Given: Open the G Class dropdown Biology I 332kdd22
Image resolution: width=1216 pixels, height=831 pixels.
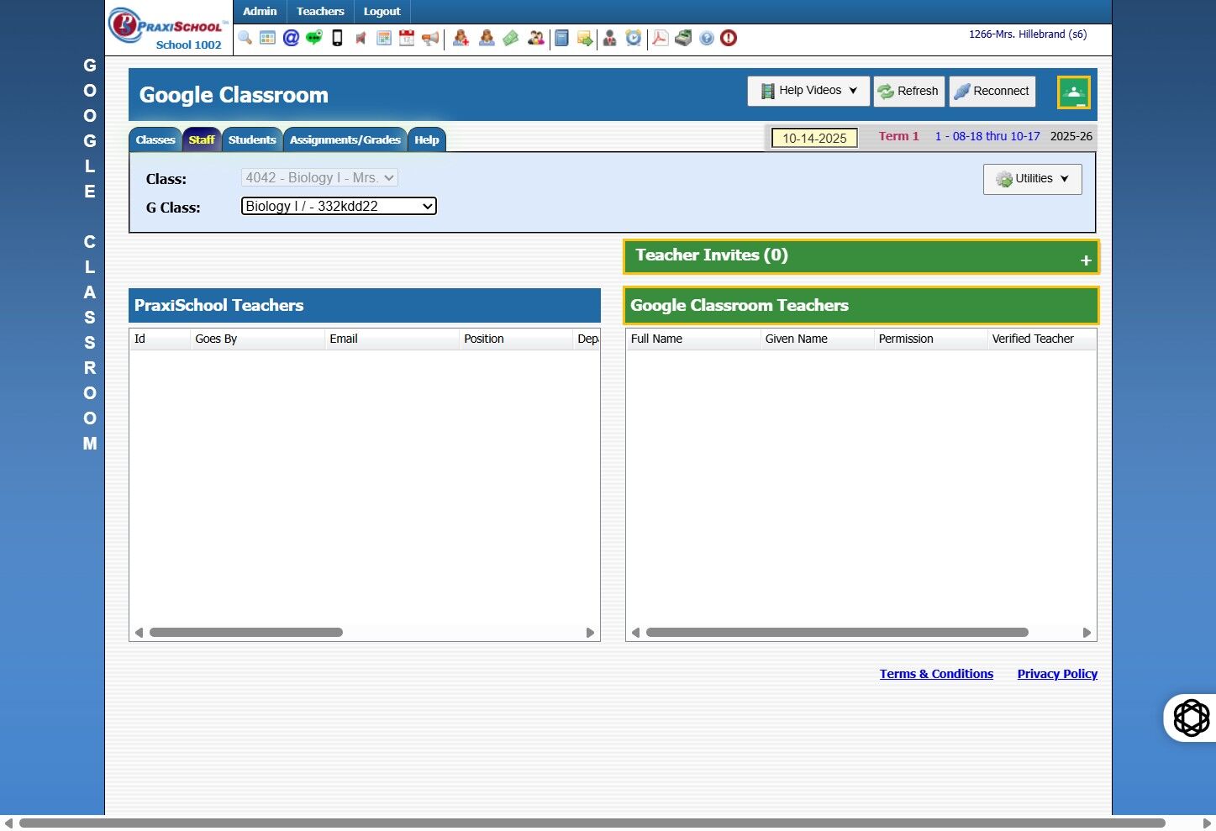Looking at the screenshot, I should tap(339, 206).
